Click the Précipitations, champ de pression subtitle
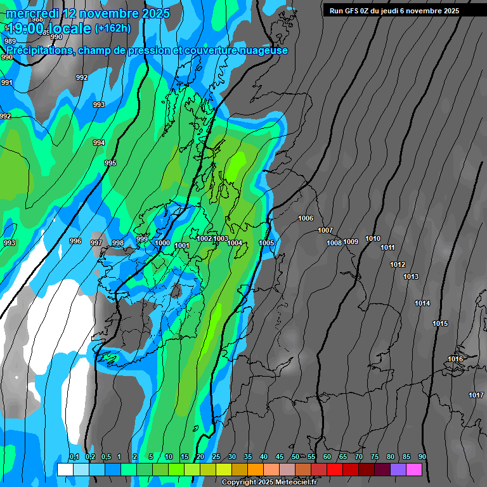The width and height of the screenshot is (487, 487). coord(147,51)
